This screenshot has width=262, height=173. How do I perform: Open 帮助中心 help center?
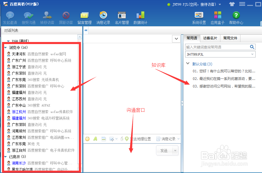(236, 18)
